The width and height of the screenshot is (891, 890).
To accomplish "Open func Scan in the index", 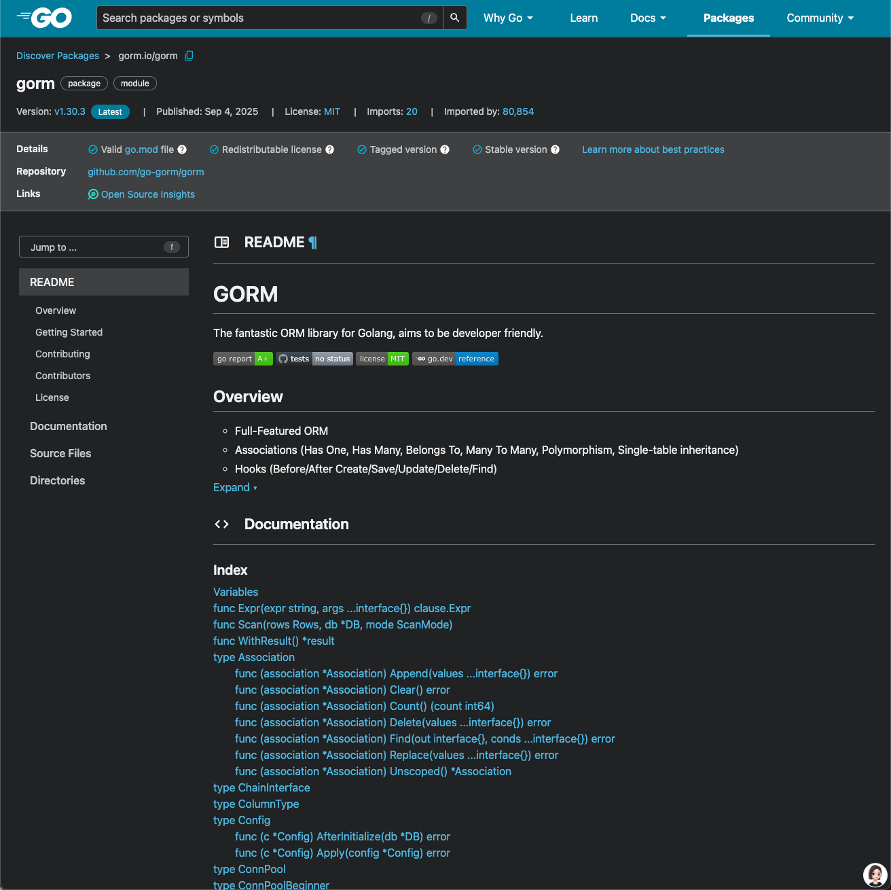I will (333, 624).
